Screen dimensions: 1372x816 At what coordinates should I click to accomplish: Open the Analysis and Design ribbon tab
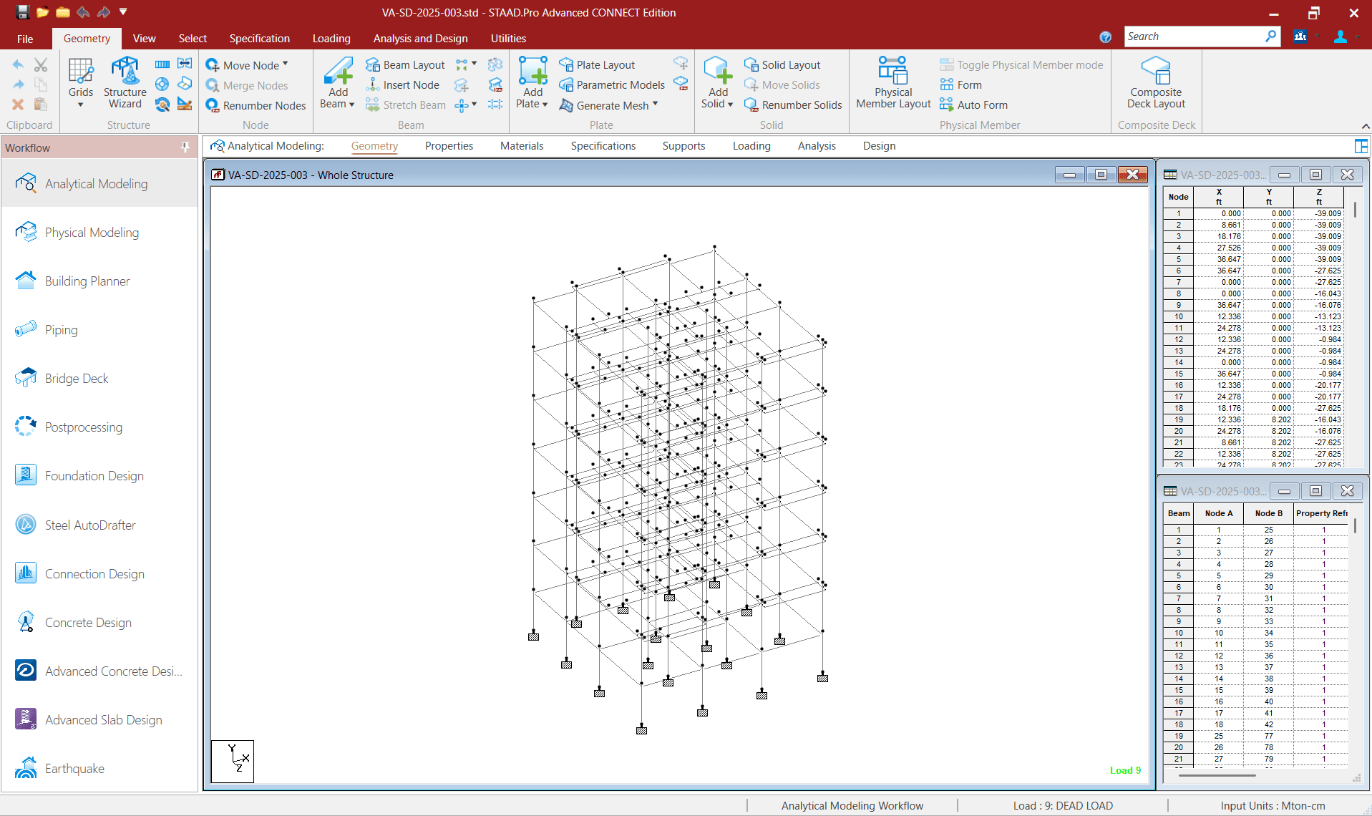click(420, 39)
